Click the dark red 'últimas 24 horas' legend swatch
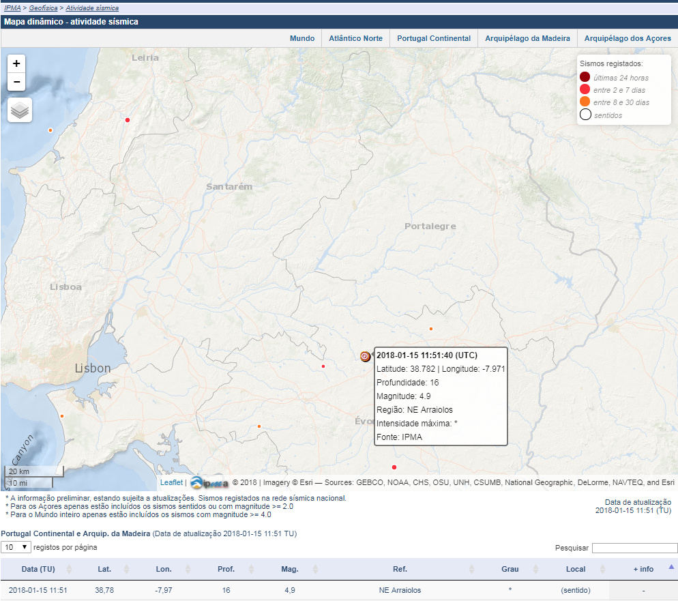Image resolution: width=678 pixels, height=601 pixels. tap(585, 77)
